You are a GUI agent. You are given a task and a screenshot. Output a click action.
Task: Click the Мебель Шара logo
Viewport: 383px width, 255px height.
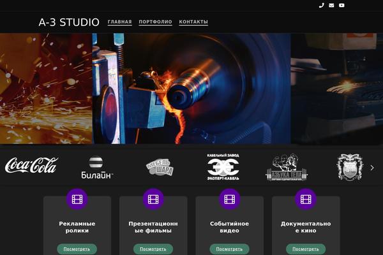point(160,168)
